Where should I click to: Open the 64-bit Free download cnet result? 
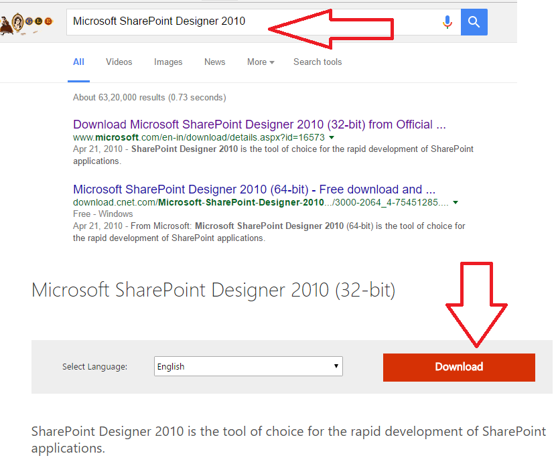254,189
